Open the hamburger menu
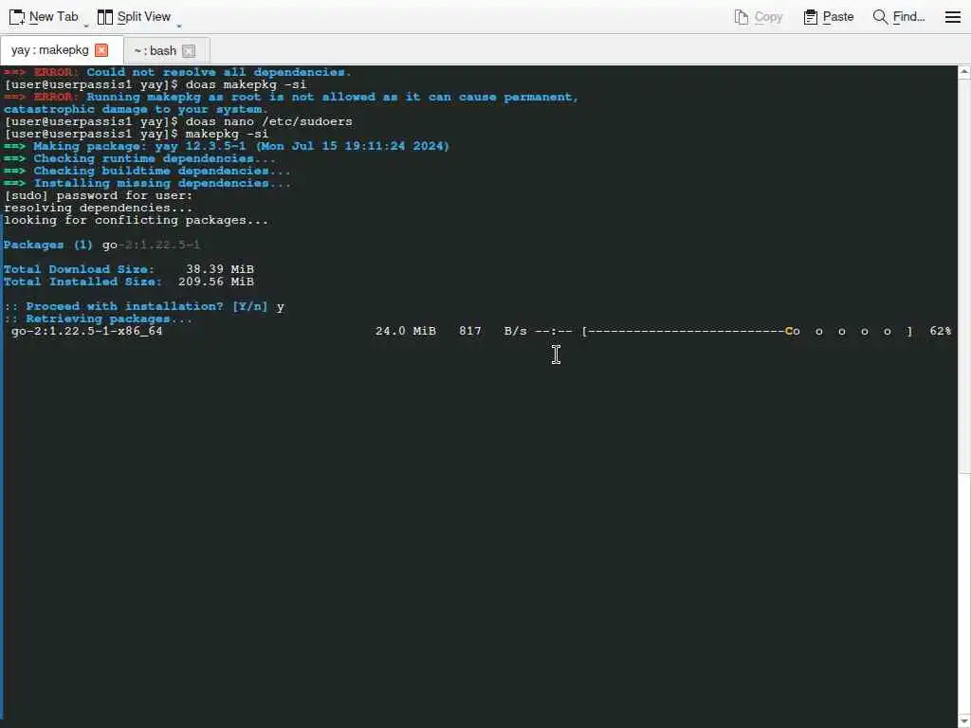971x728 pixels. [952, 17]
